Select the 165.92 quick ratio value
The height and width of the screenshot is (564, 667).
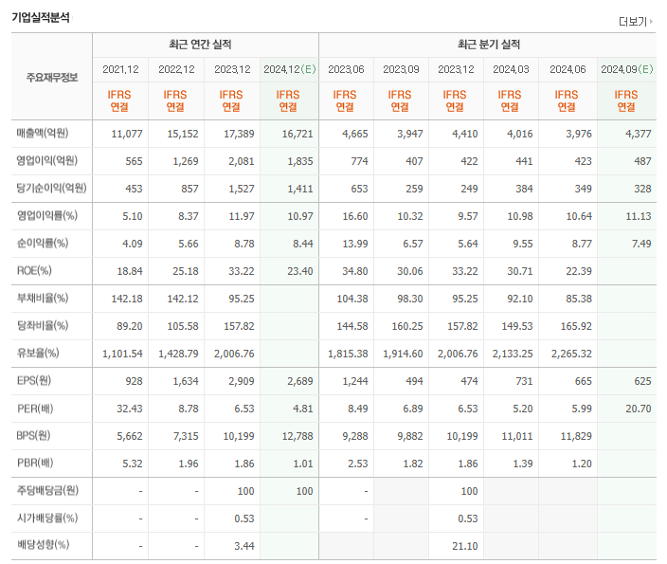pos(575,326)
